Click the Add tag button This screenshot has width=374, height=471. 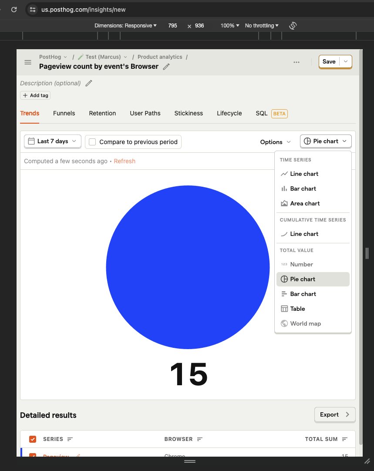[35, 95]
